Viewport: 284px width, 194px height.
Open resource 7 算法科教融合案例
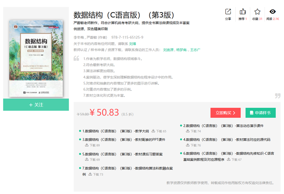(x=127, y=171)
